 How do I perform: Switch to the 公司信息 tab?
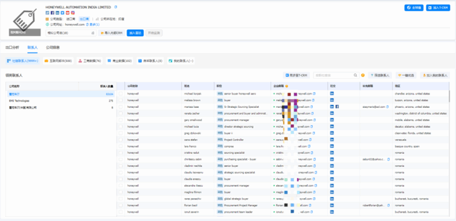point(53,48)
